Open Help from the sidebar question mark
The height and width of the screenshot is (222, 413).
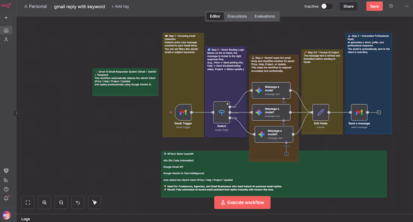click(6, 189)
